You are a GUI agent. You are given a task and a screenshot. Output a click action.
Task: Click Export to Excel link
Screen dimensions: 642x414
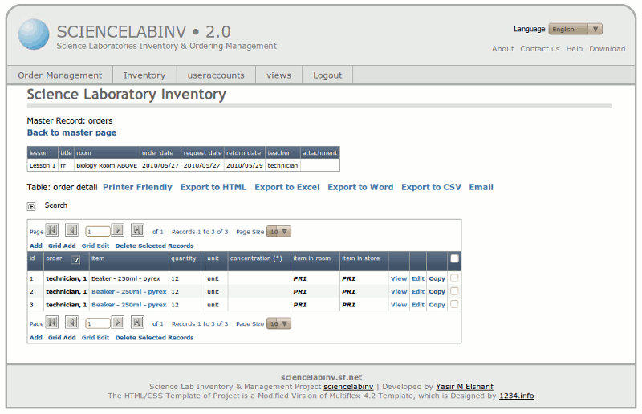click(286, 187)
